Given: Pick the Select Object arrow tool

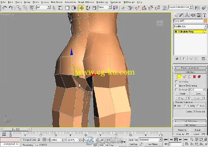Looking at the screenshot, I should coord(54,8).
